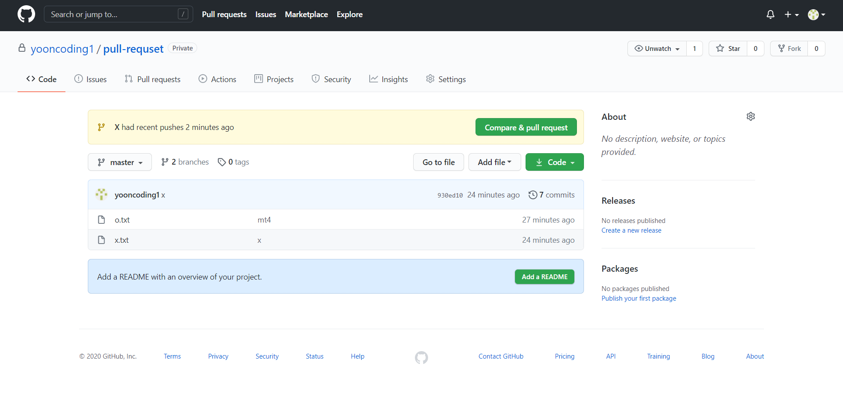The height and width of the screenshot is (406, 843).
Task: Open the Security footer link
Action: (x=267, y=356)
